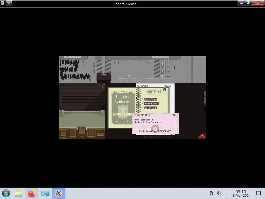
Task: Open the Basic Rules section of rulebook
Action: 151,99
